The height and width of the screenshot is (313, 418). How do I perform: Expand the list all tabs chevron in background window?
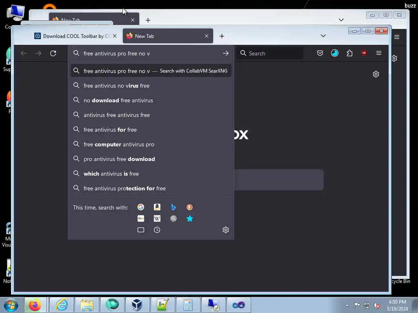[341, 20]
